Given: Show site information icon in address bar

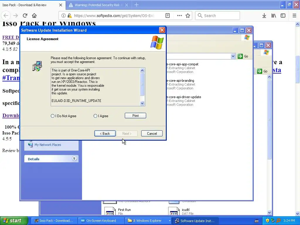Looking at the screenshot, I should point(63,16).
